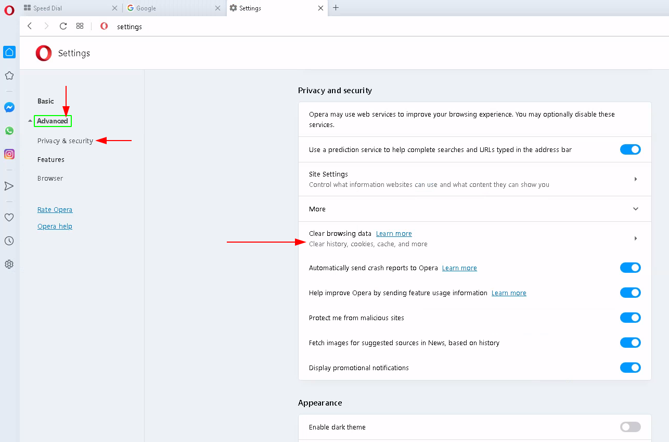The width and height of the screenshot is (669, 442).
Task: Select Advanced in settings sidebar
Action: [x=53, y=121]
